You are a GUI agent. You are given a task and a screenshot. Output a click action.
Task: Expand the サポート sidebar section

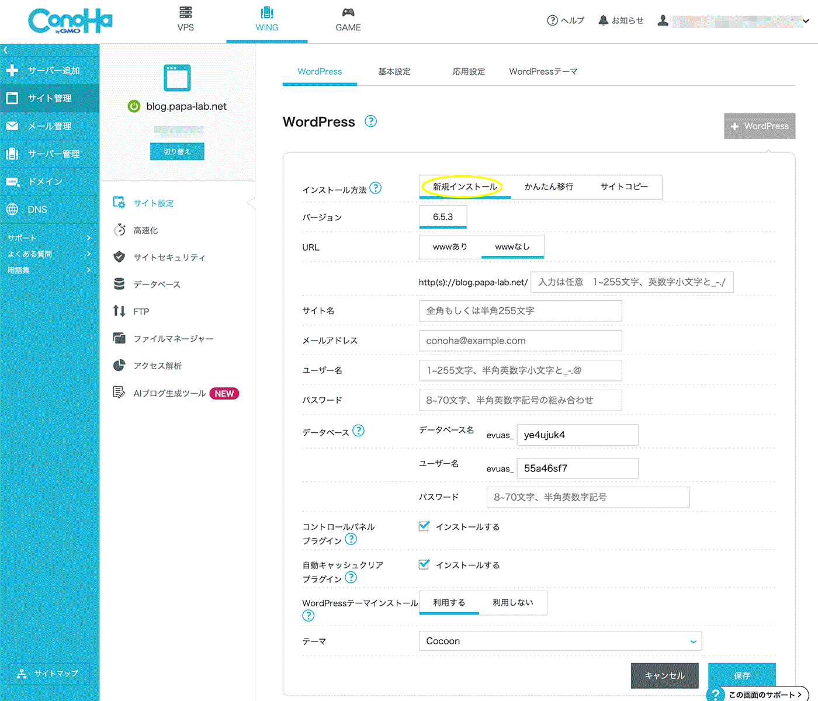[x=49, y=238]
